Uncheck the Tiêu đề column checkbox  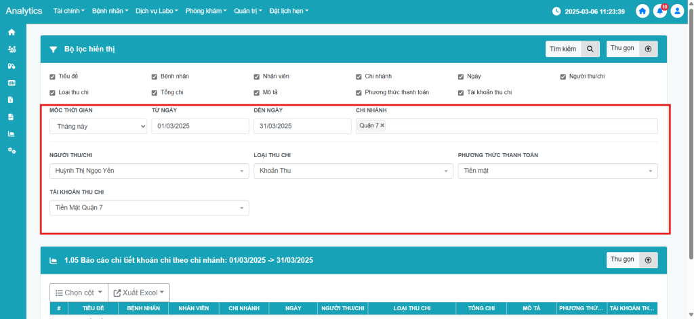[x=53, y=77]
